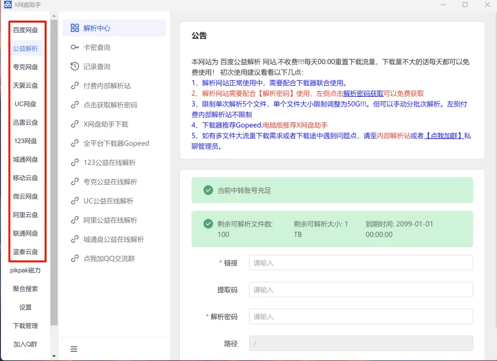Focus the 提取码 input field

[361, 289]
